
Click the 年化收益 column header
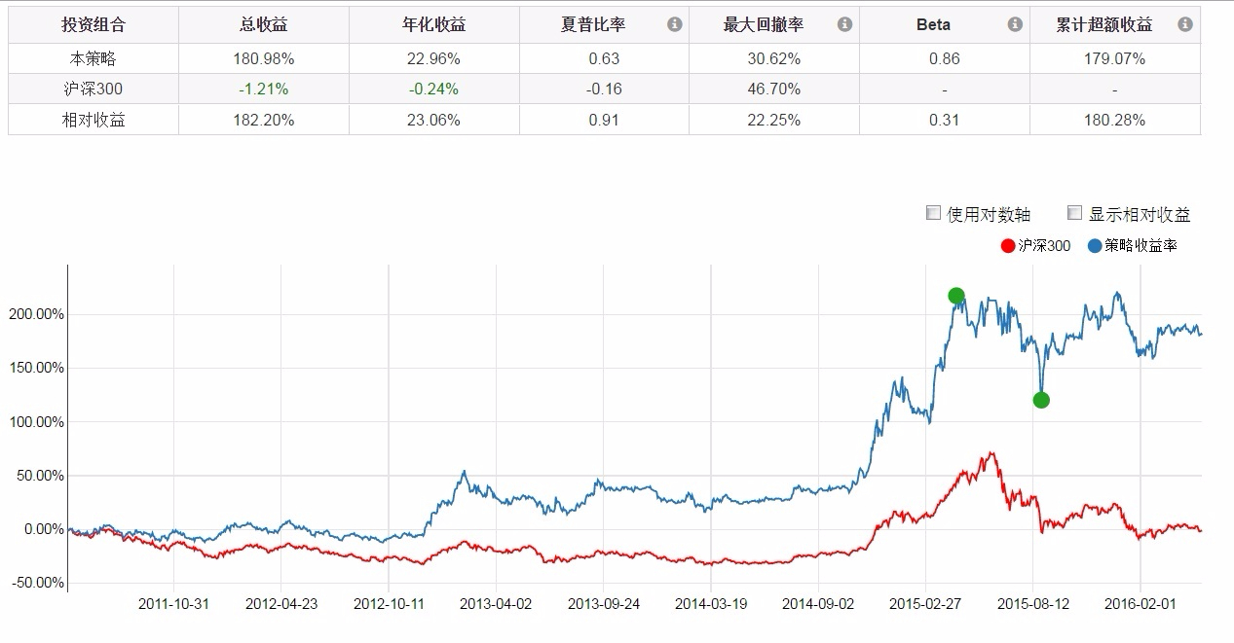[433, 24]
